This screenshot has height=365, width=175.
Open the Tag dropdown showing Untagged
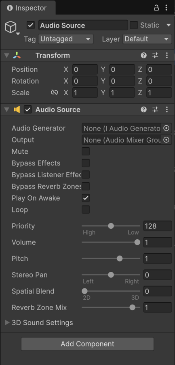tap(66, 39)
